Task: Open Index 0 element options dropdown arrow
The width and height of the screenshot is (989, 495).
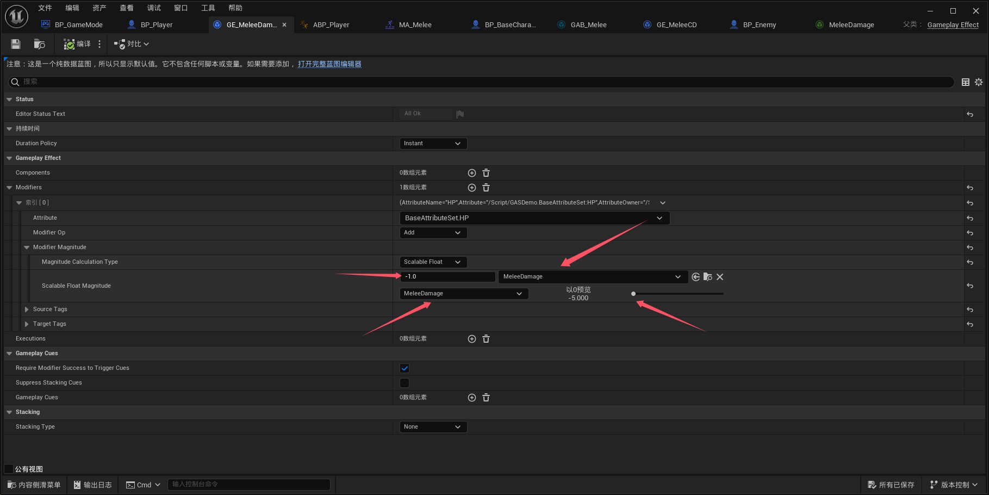Action: [663, 203]
